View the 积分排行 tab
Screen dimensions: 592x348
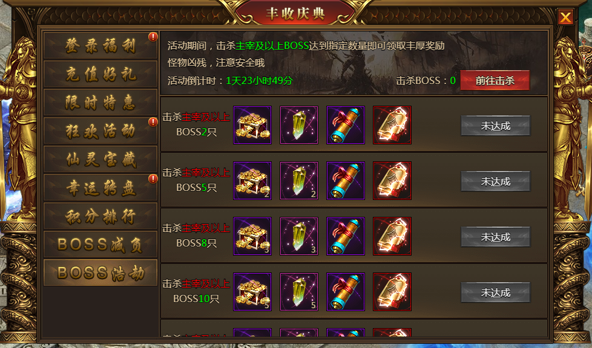tap(100, 216)
